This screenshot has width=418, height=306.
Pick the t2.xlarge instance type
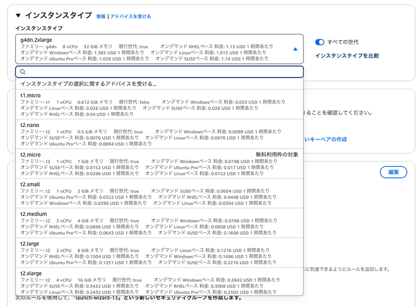point(159,282)
